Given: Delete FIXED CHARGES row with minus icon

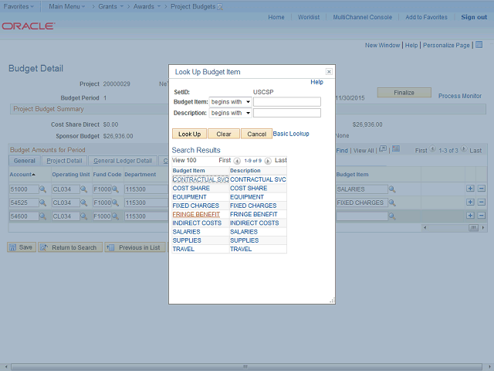Looking at the screenshot, I should (482, 203).
